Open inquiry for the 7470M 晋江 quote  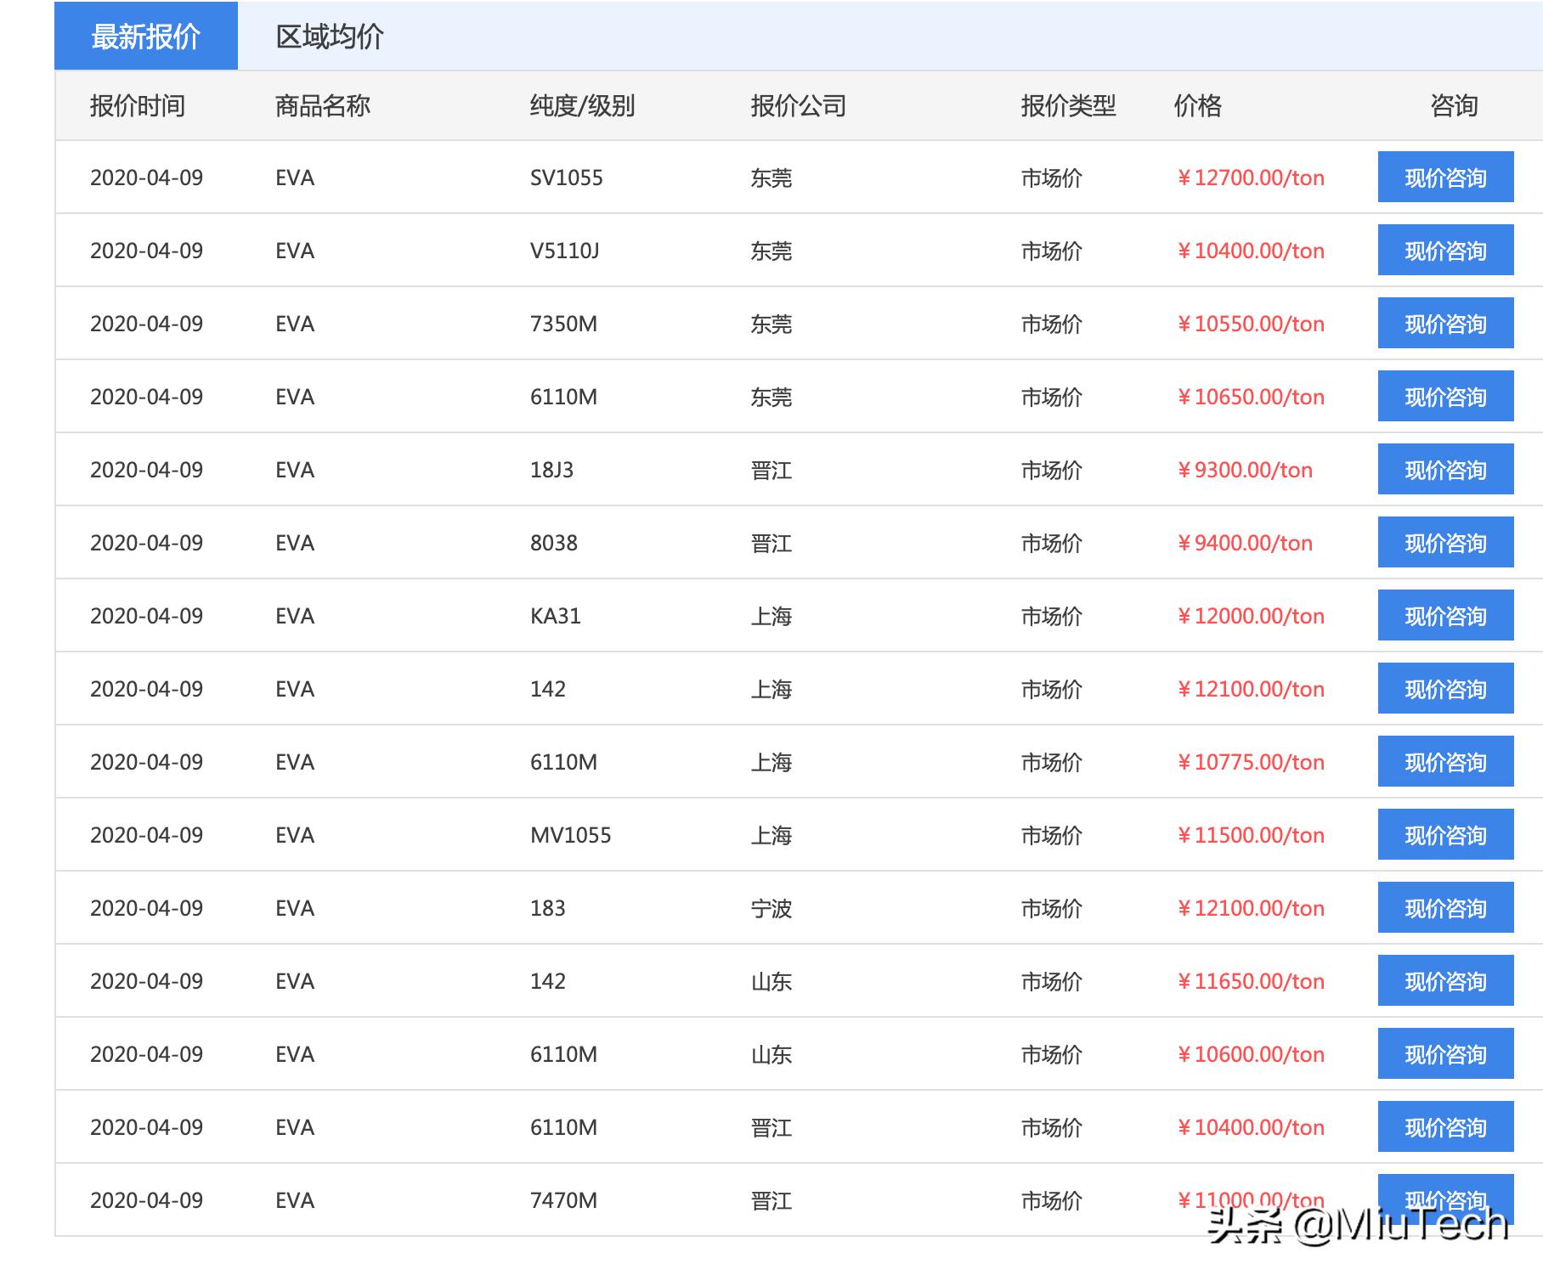1445,1200
